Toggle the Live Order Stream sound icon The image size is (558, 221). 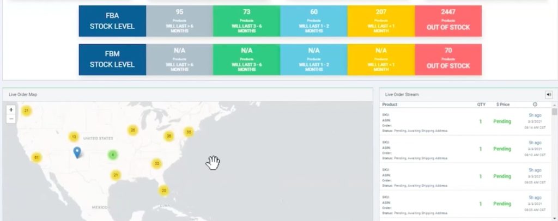click(549, 95)
